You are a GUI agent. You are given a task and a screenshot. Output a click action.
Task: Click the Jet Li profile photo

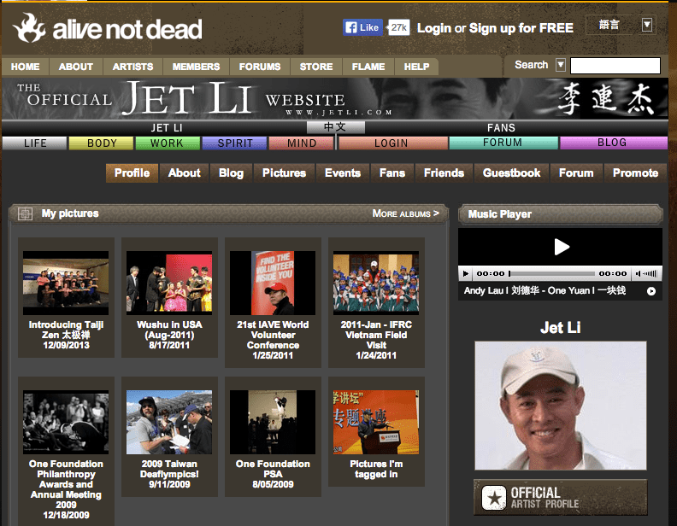pyautogui.click(x=561, y=406)
